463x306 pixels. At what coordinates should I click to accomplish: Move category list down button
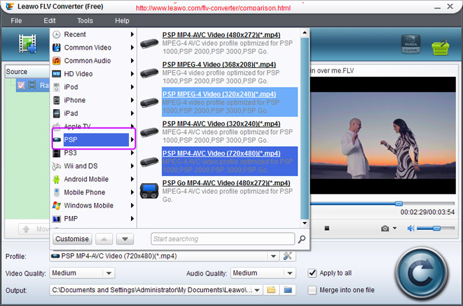click(125, 239)
